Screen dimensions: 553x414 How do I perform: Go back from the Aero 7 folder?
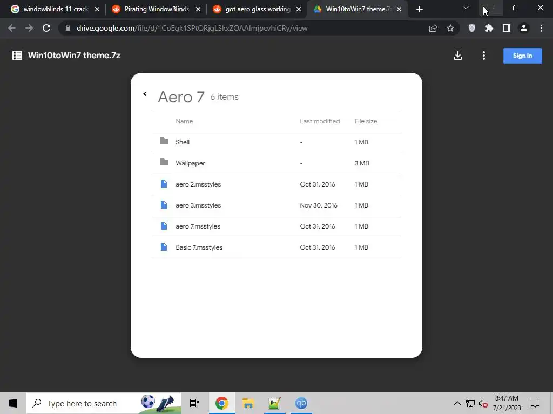(145, 94)
